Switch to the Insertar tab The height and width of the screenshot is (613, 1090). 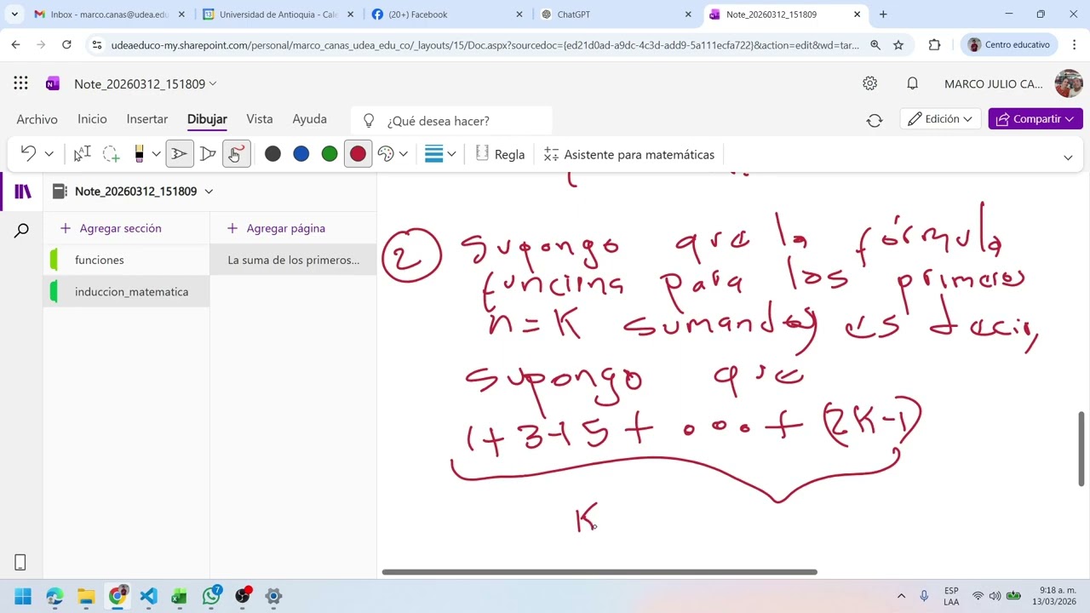coord(147,119)
